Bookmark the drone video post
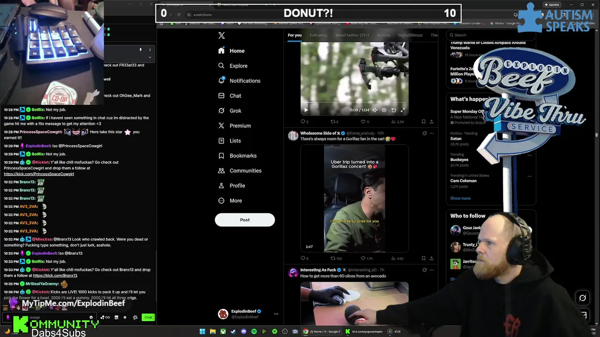The height and width of the screenshot is (337, 600). click(423, 122)
